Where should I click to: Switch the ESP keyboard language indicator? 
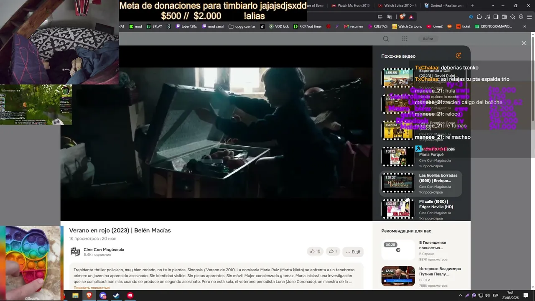coord(496,296)
